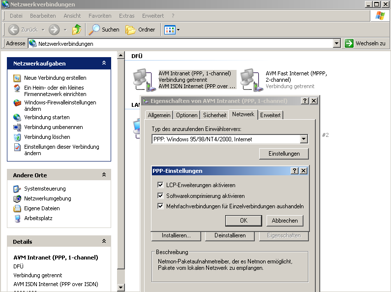The width and height of the screenshot is (391, 292).
Task: Collapse the Details panel
Action: (104, 241)
